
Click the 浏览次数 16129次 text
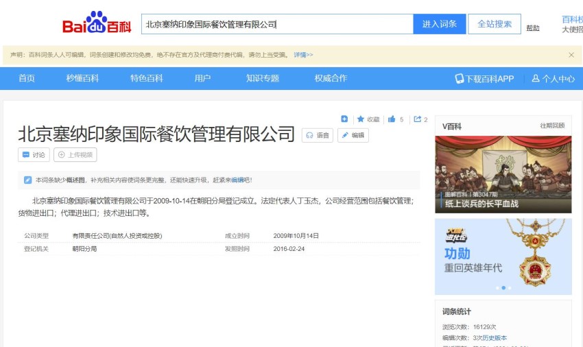coord(469,327)
